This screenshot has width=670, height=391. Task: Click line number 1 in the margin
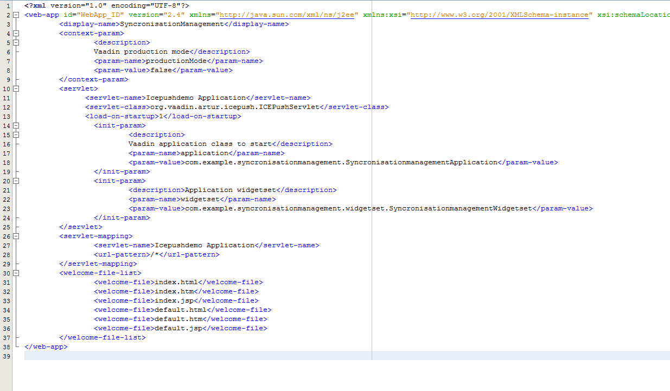tap(8, 5)
